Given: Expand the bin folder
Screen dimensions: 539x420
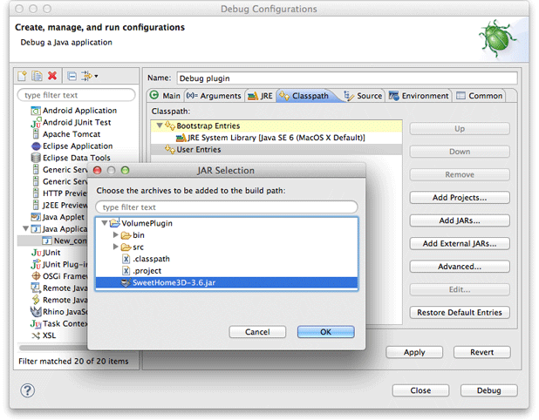Looking at the screenshot, I should (116, 235).
